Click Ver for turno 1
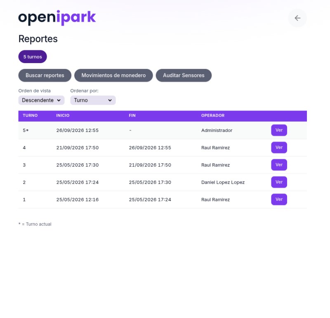This screenshot has width=330, height=318. (x=279, y=199)
